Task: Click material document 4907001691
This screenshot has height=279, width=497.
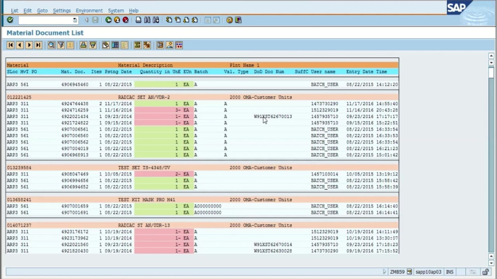Action: pyautogui.click(x=75, y=212)
